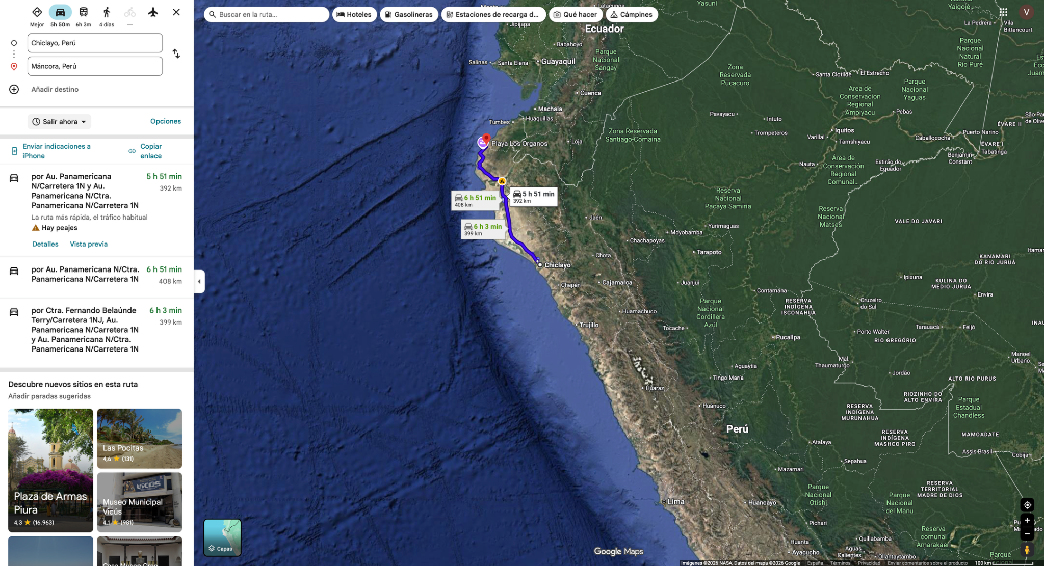Click the Máncora destination pin
1044x566 pixels.
[x=487, y=139]
